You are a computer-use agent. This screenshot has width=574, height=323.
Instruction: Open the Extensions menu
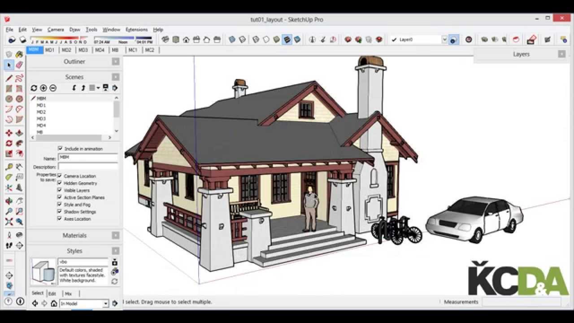coord(136,30)
